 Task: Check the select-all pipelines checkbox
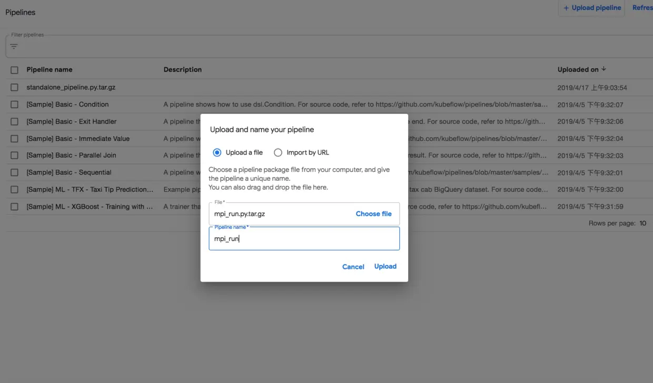14,70
